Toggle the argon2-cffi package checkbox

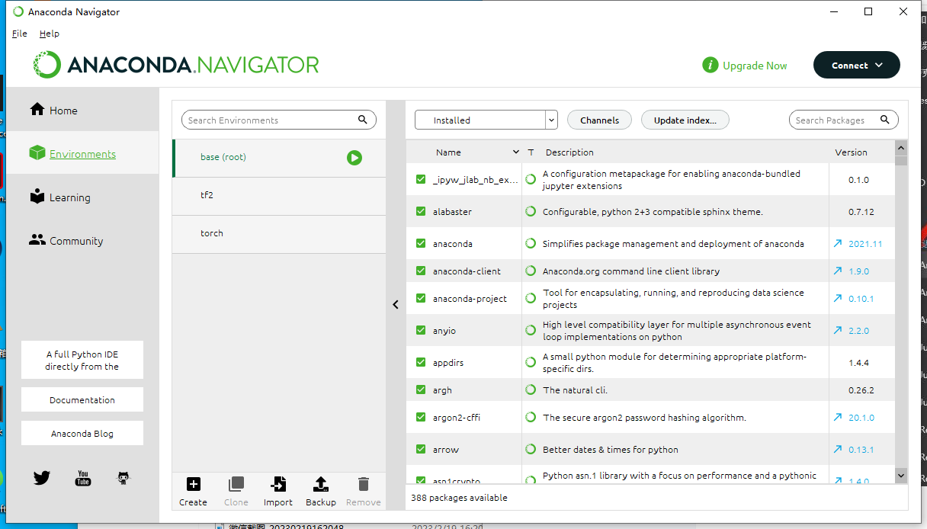coord(421,418)
